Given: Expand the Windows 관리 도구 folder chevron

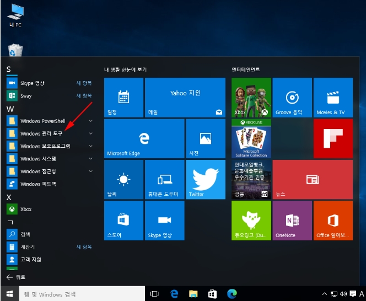Looking at the screenshot, I should tap(90, 133).
